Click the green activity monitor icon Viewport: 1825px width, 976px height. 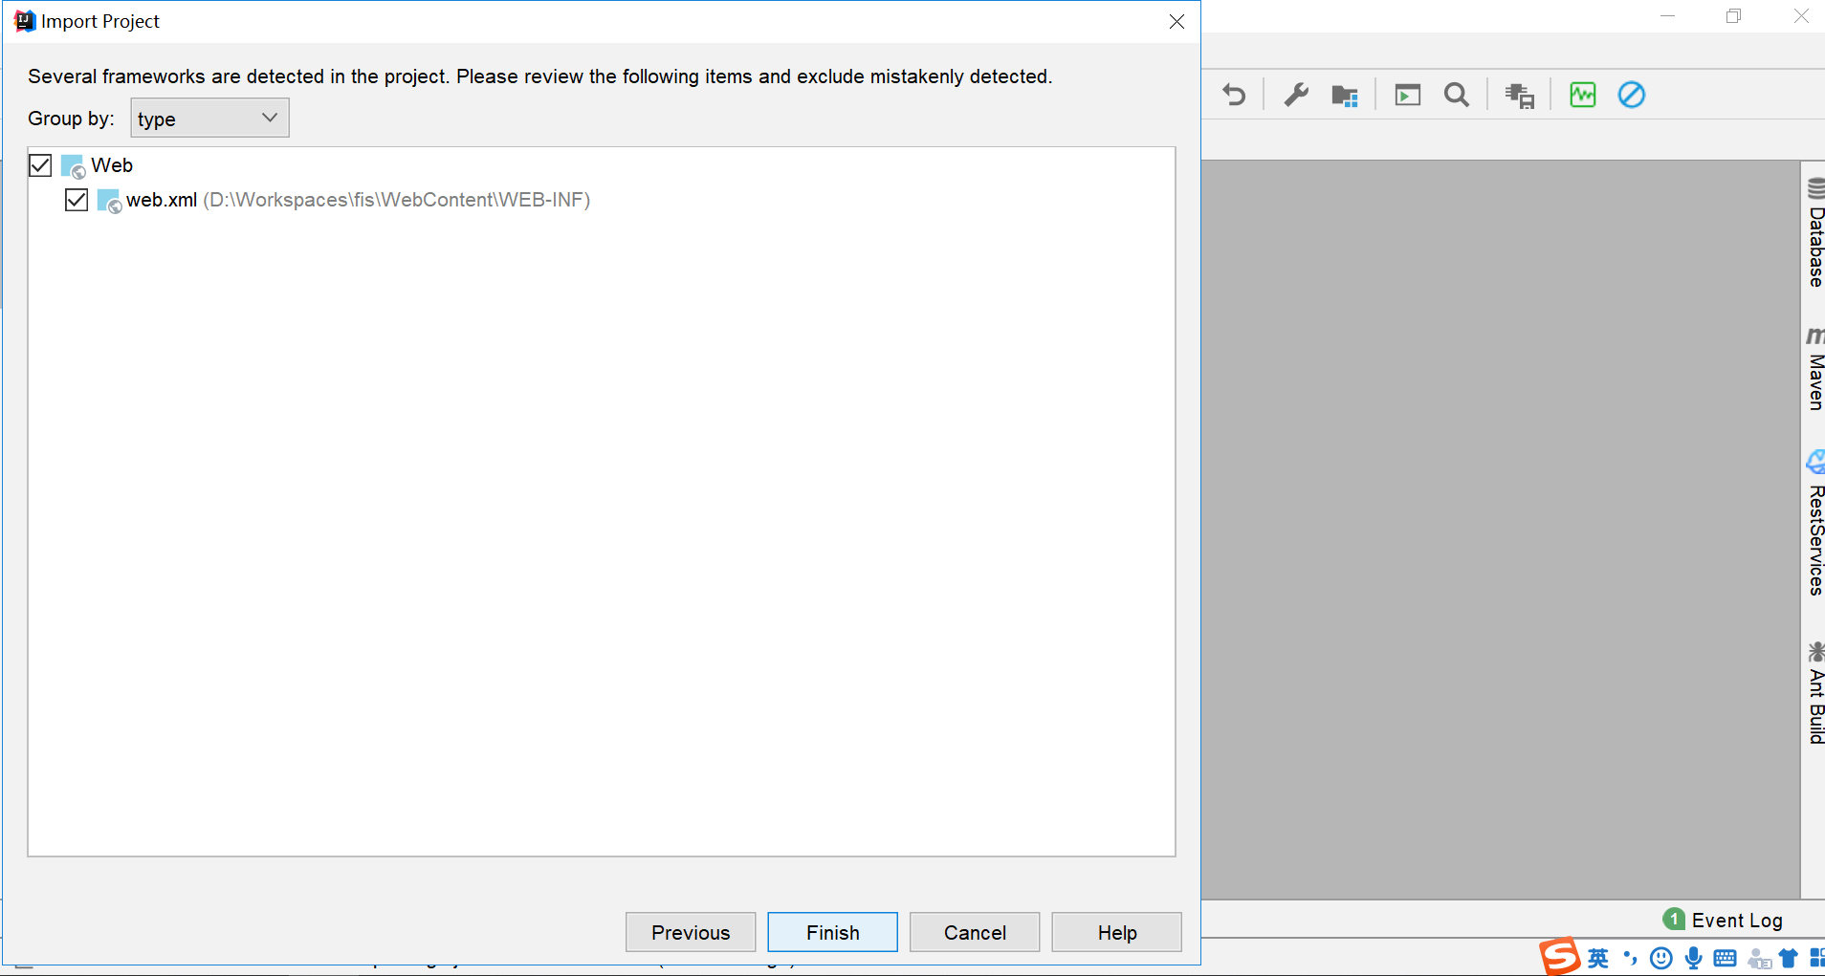(x=1583, y=95)
